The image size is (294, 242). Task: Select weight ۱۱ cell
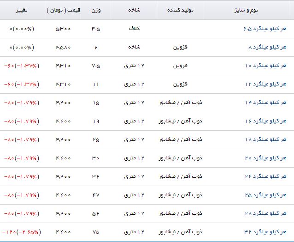point(96,84)
